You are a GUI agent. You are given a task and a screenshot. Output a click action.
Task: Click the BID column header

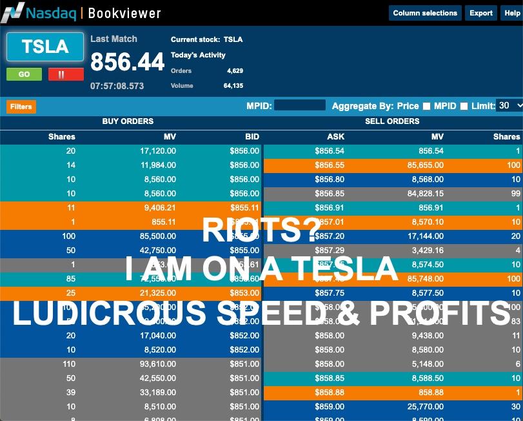252,136
